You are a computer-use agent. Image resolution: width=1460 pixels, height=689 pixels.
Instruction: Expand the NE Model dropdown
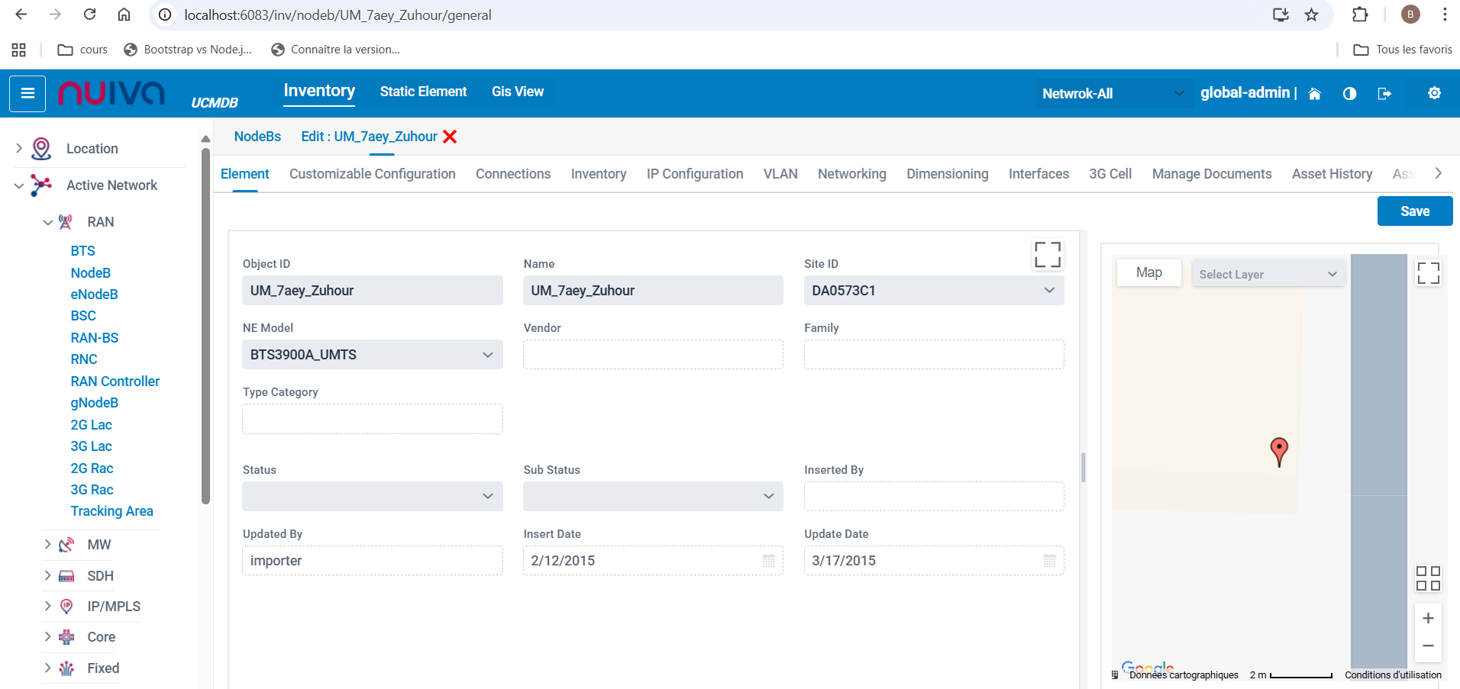(x=372, y=355)
